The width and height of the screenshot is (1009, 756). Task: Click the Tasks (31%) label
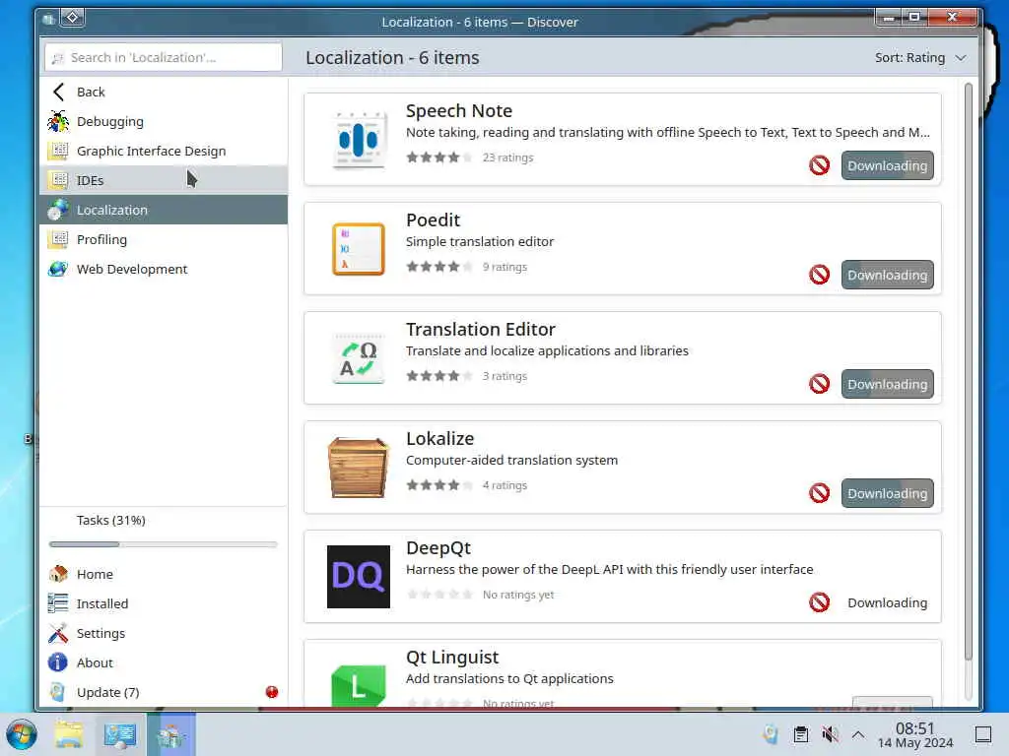click(x=110, y=520)
